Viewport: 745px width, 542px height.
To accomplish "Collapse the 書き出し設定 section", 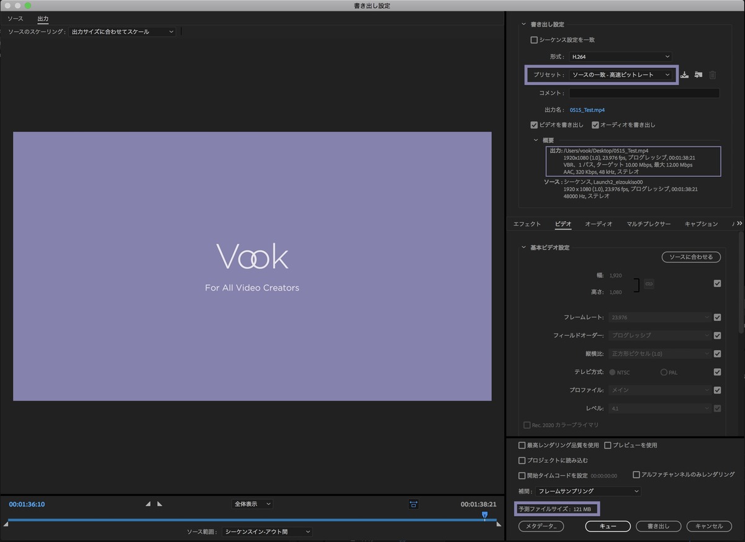I will tap(524, 24).
